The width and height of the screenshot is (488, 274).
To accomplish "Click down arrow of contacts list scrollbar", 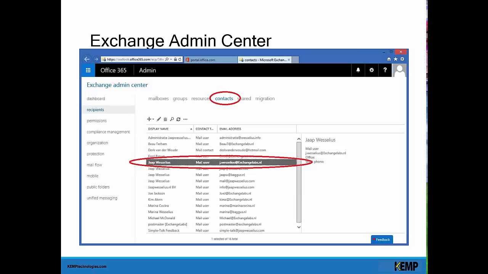I will click(x=299, y=227).
